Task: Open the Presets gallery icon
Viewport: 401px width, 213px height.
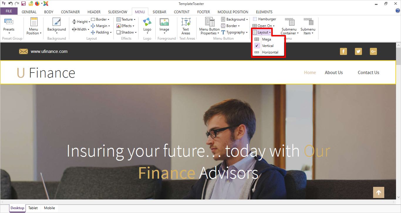Action: coord(9,22)
